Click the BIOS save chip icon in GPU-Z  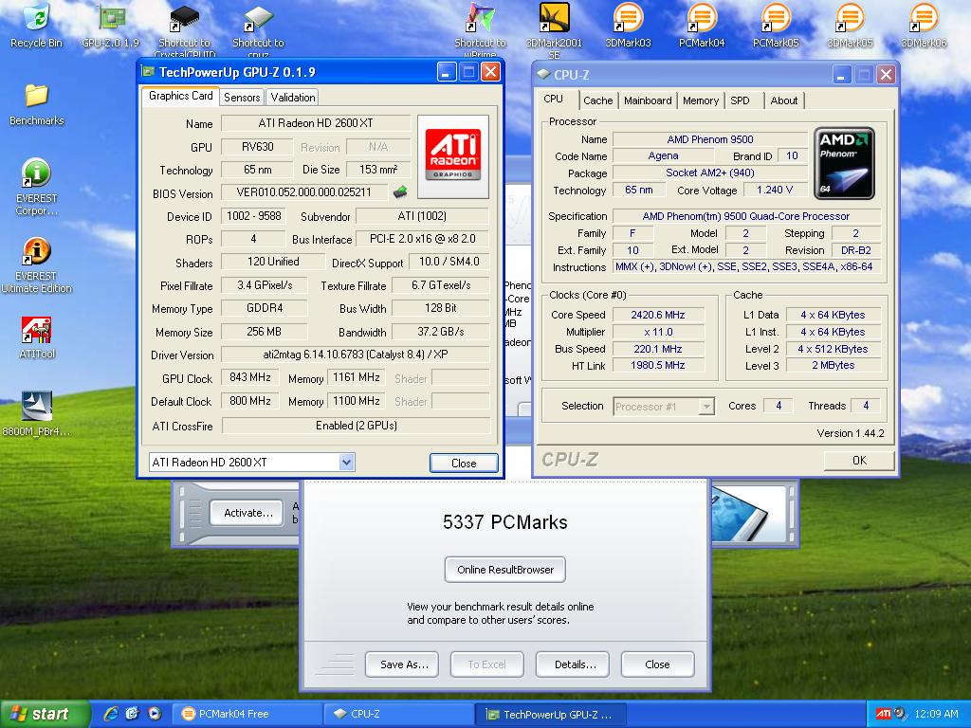click(400, 192)
